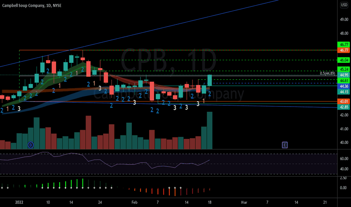Viewport: 351px width, 207px height.
Task: Click the last green candlestick on Feb 18
Action: pyautogui.click(x=209, y=80)
